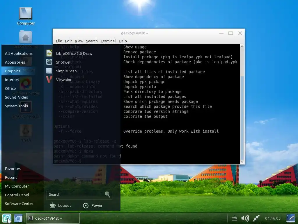Click the keyboard tray icon

[235, 218]
